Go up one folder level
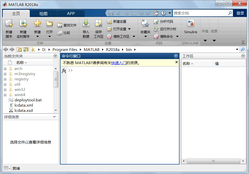Screen dimensions: 249x174 click(x=19, y=50)
